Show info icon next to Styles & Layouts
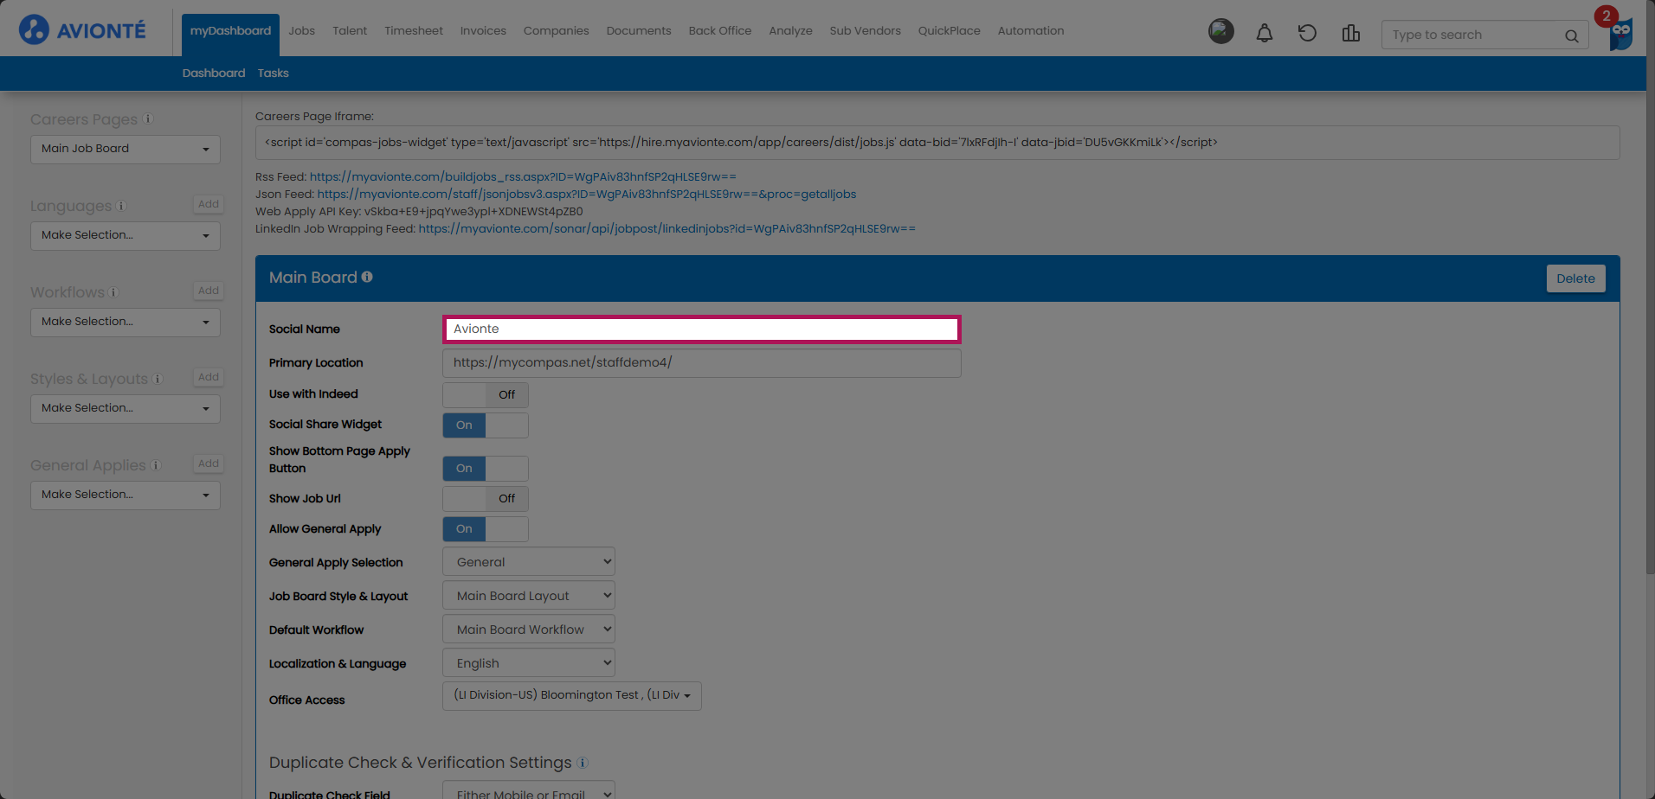The image size is (1655, 799). pos(158,379)
